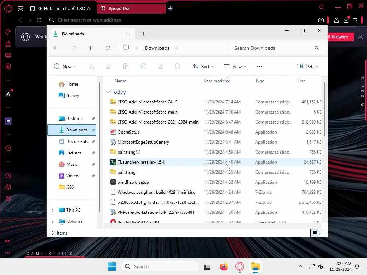Click chevron after Downloads in address bar

click(177, 48)
